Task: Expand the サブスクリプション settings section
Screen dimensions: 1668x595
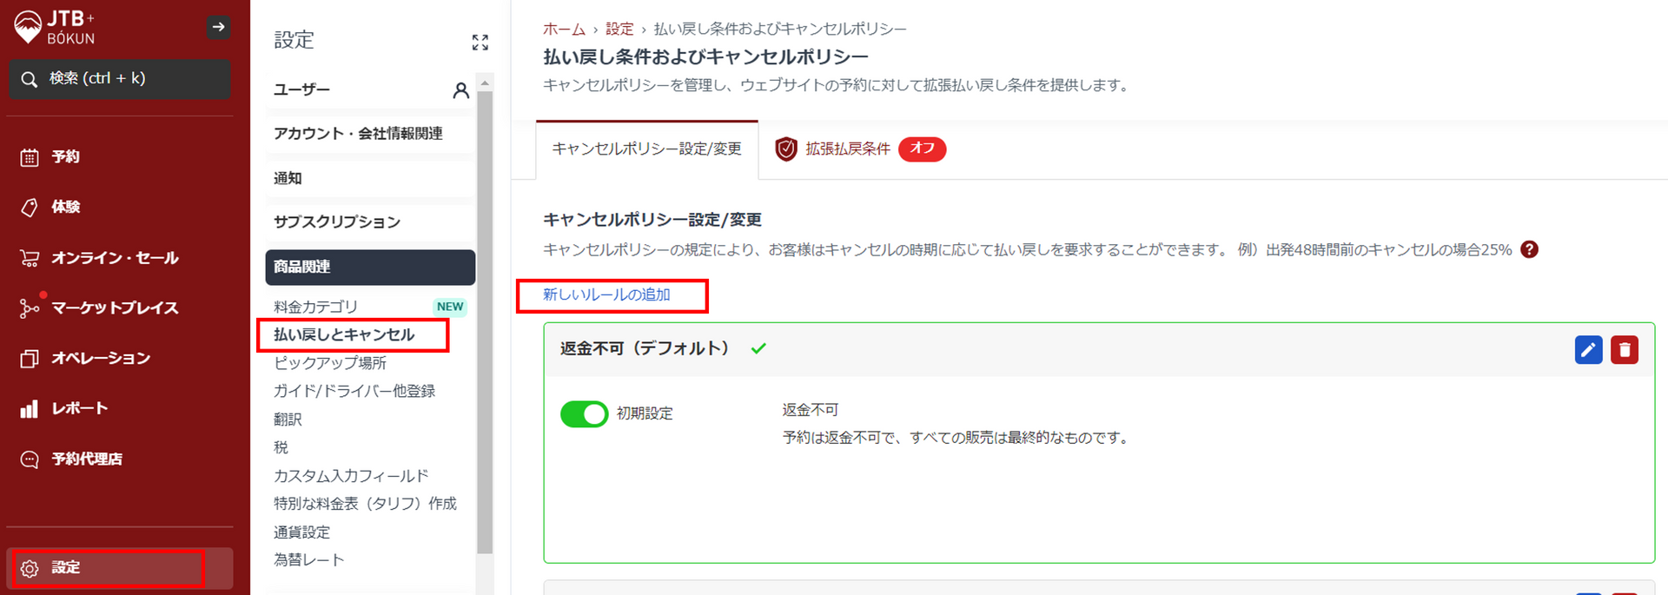Action: 337,222
